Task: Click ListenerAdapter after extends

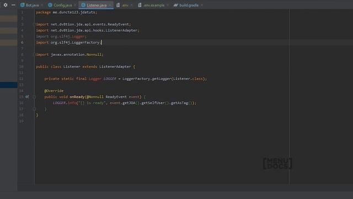Action: coord(115,67)
